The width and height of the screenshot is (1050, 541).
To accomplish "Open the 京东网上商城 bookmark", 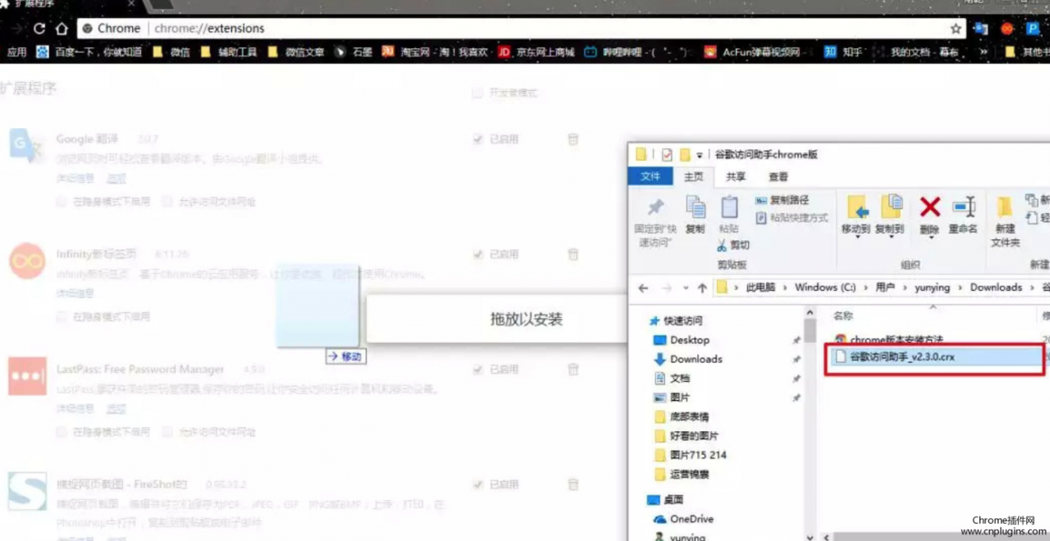I will pyautogui.click(x=536, y=52).
